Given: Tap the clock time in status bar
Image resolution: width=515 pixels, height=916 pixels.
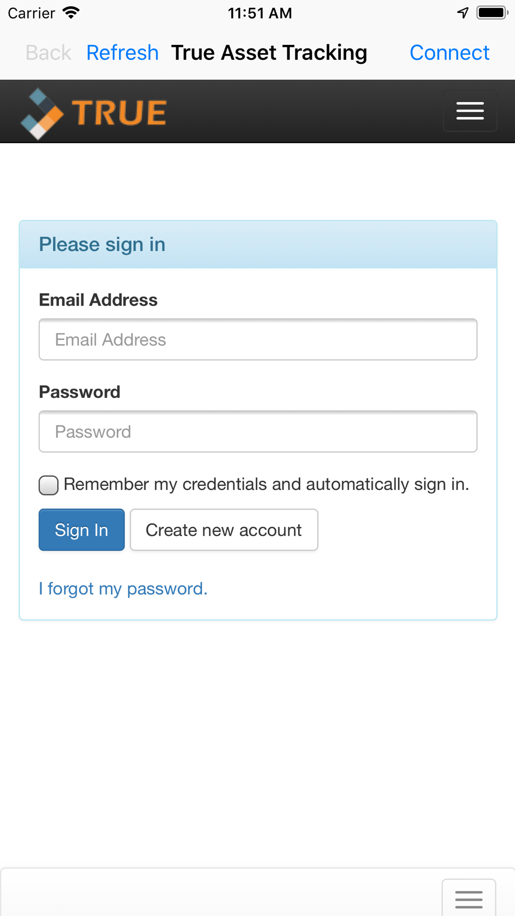Looking at the screenshot, I should tap(260, 13).
